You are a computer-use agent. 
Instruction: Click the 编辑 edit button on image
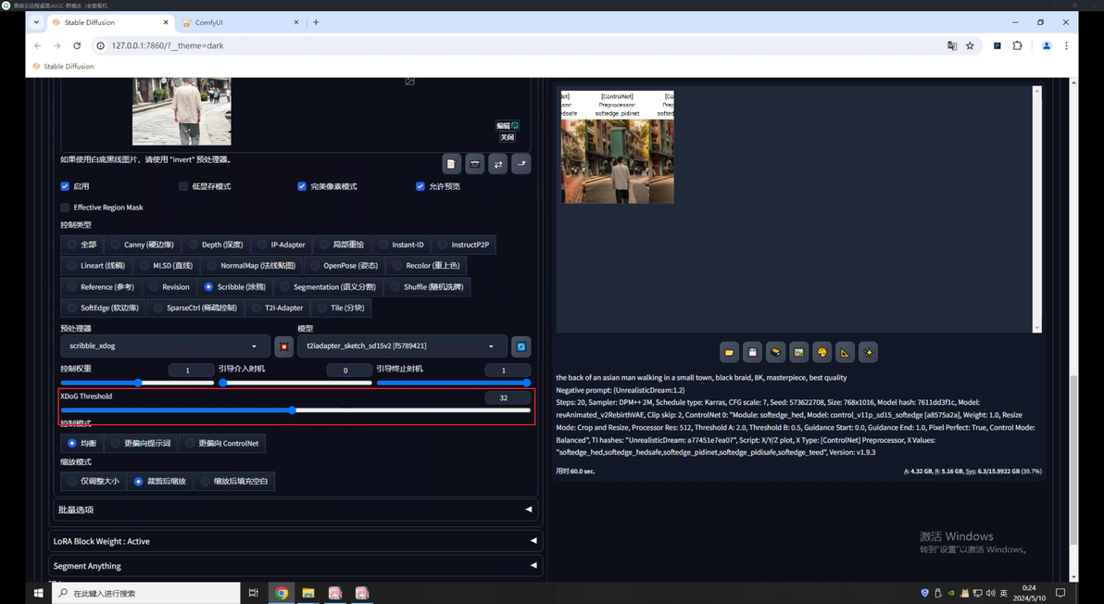click(x=507, y=125)
